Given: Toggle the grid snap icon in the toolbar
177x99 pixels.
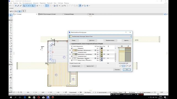Looking at the screenshot, I should pyautogui.click(x=37, y=5).
